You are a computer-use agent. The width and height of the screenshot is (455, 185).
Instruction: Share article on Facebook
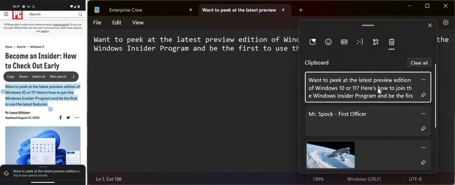60,118
